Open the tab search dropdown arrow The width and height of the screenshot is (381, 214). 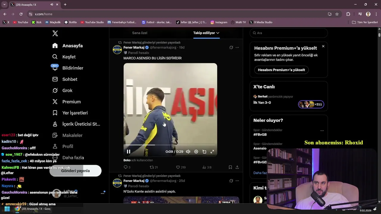tap(4, 4)
